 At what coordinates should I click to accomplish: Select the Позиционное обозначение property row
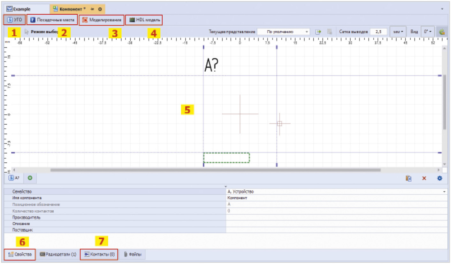pyautogui.click(x=226, y=205)
